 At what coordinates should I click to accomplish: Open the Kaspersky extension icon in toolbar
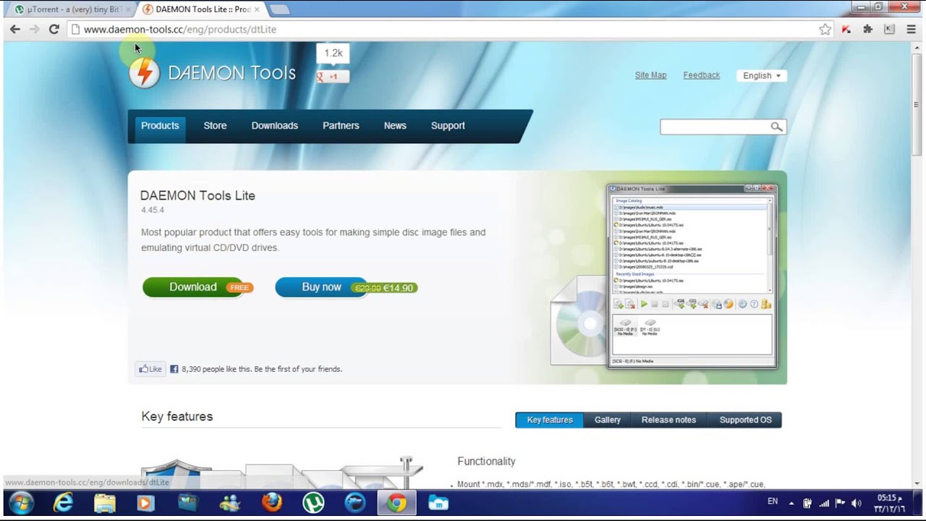[846, 29]
